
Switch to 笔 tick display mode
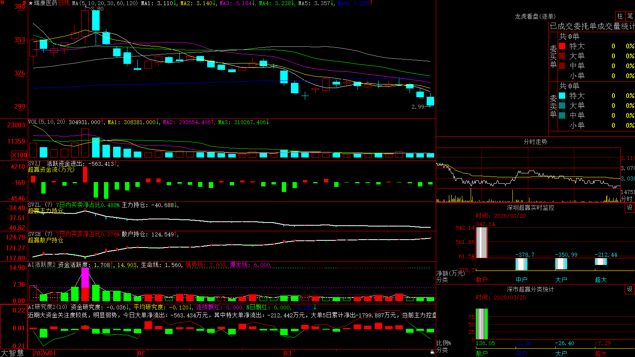coord(630,16)
